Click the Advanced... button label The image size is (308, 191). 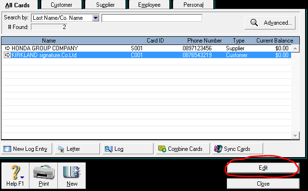(278, 23)
